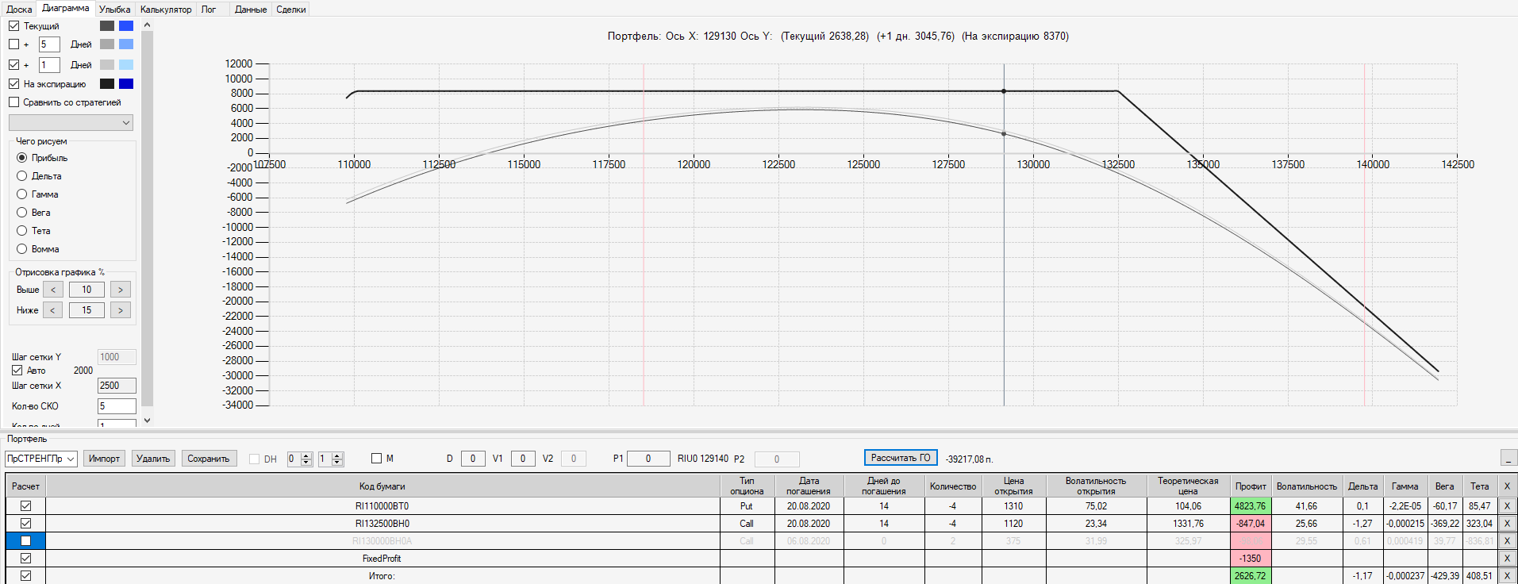Toggle the Авто grid step checkbox
Screen dimensions: 1518x584
17,371
